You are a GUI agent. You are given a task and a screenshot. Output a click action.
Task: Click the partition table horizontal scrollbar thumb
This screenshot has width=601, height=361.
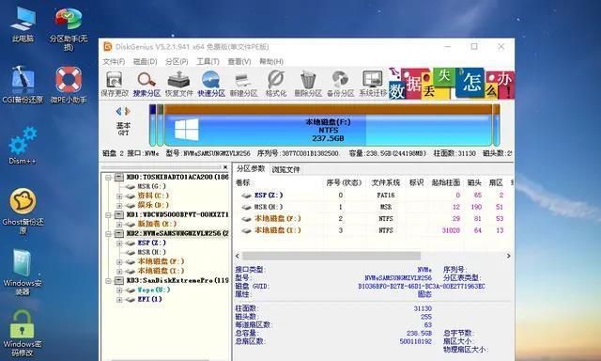click(331, 256)
